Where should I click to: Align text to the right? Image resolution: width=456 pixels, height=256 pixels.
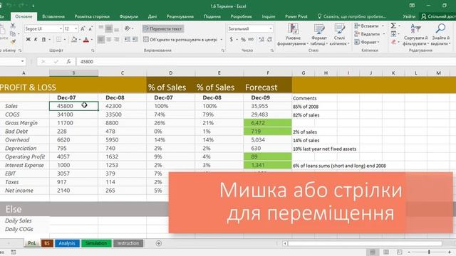tap(116, 40)
